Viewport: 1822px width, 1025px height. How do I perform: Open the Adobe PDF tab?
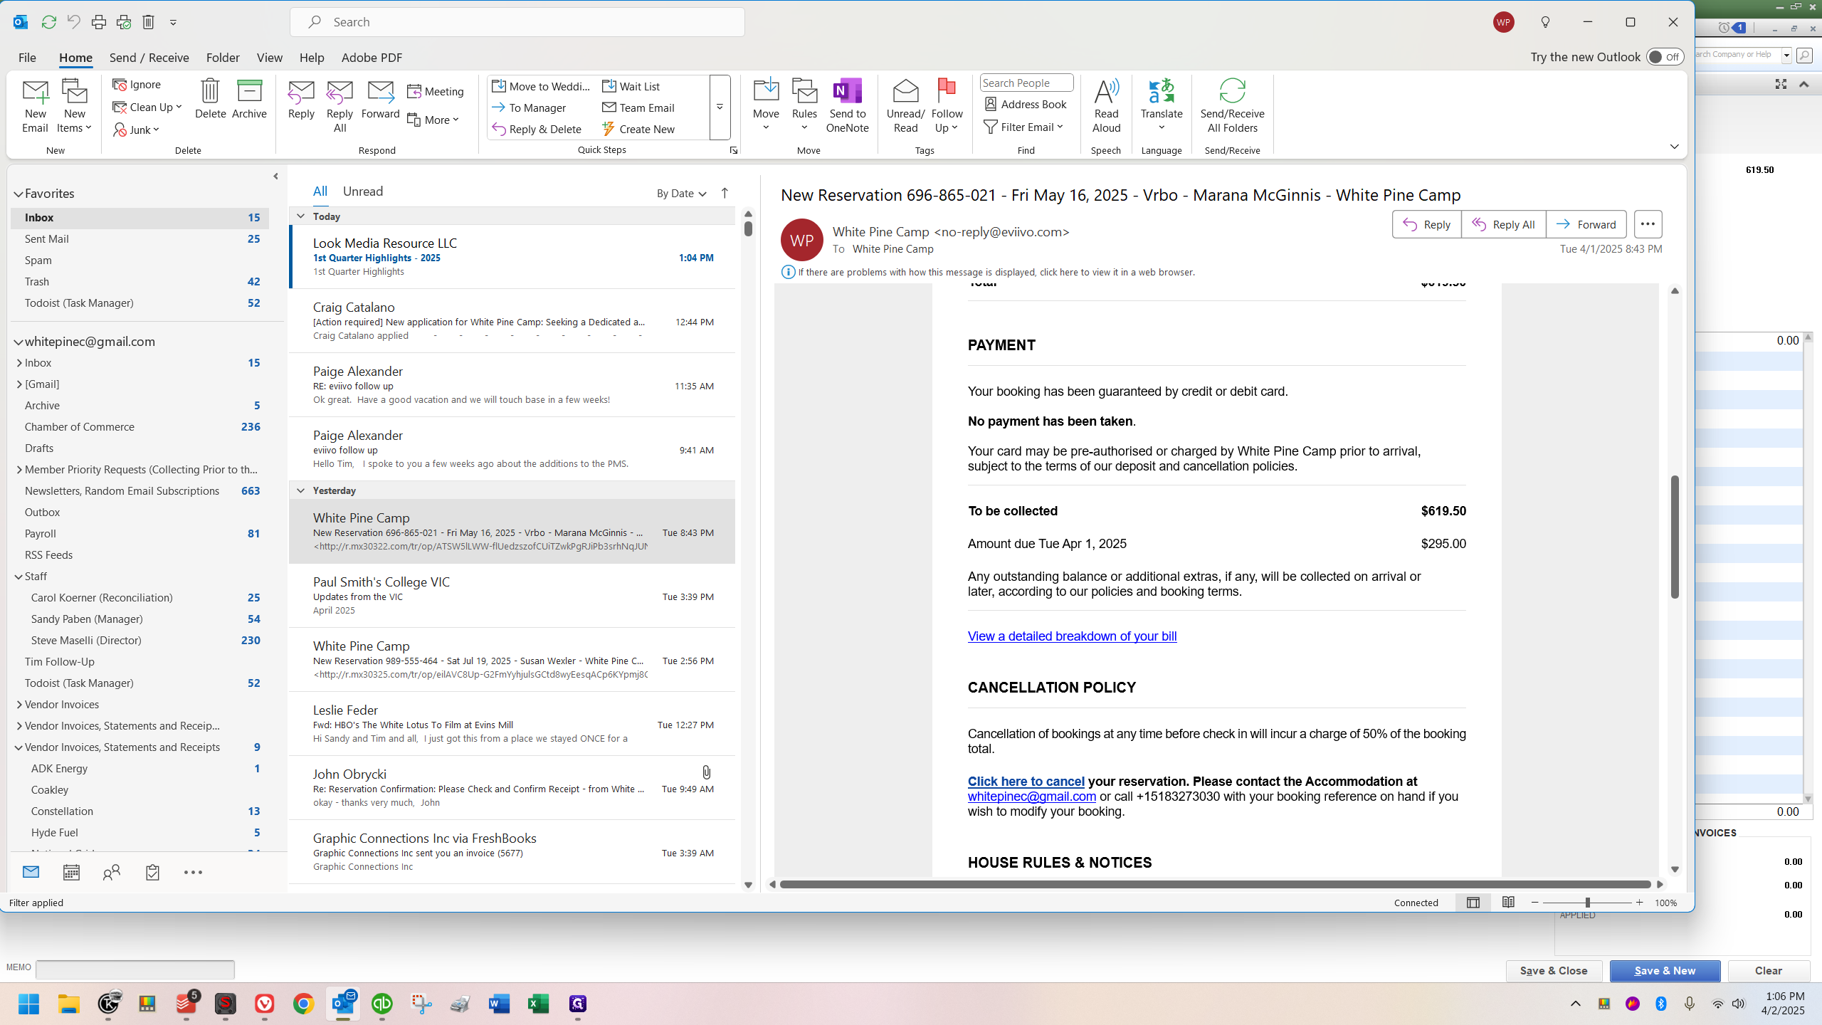(x=372, y=58)
